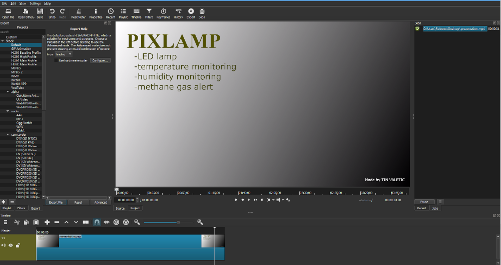
Task: Open the Jobs panel menu button
Action: [440, 202]
